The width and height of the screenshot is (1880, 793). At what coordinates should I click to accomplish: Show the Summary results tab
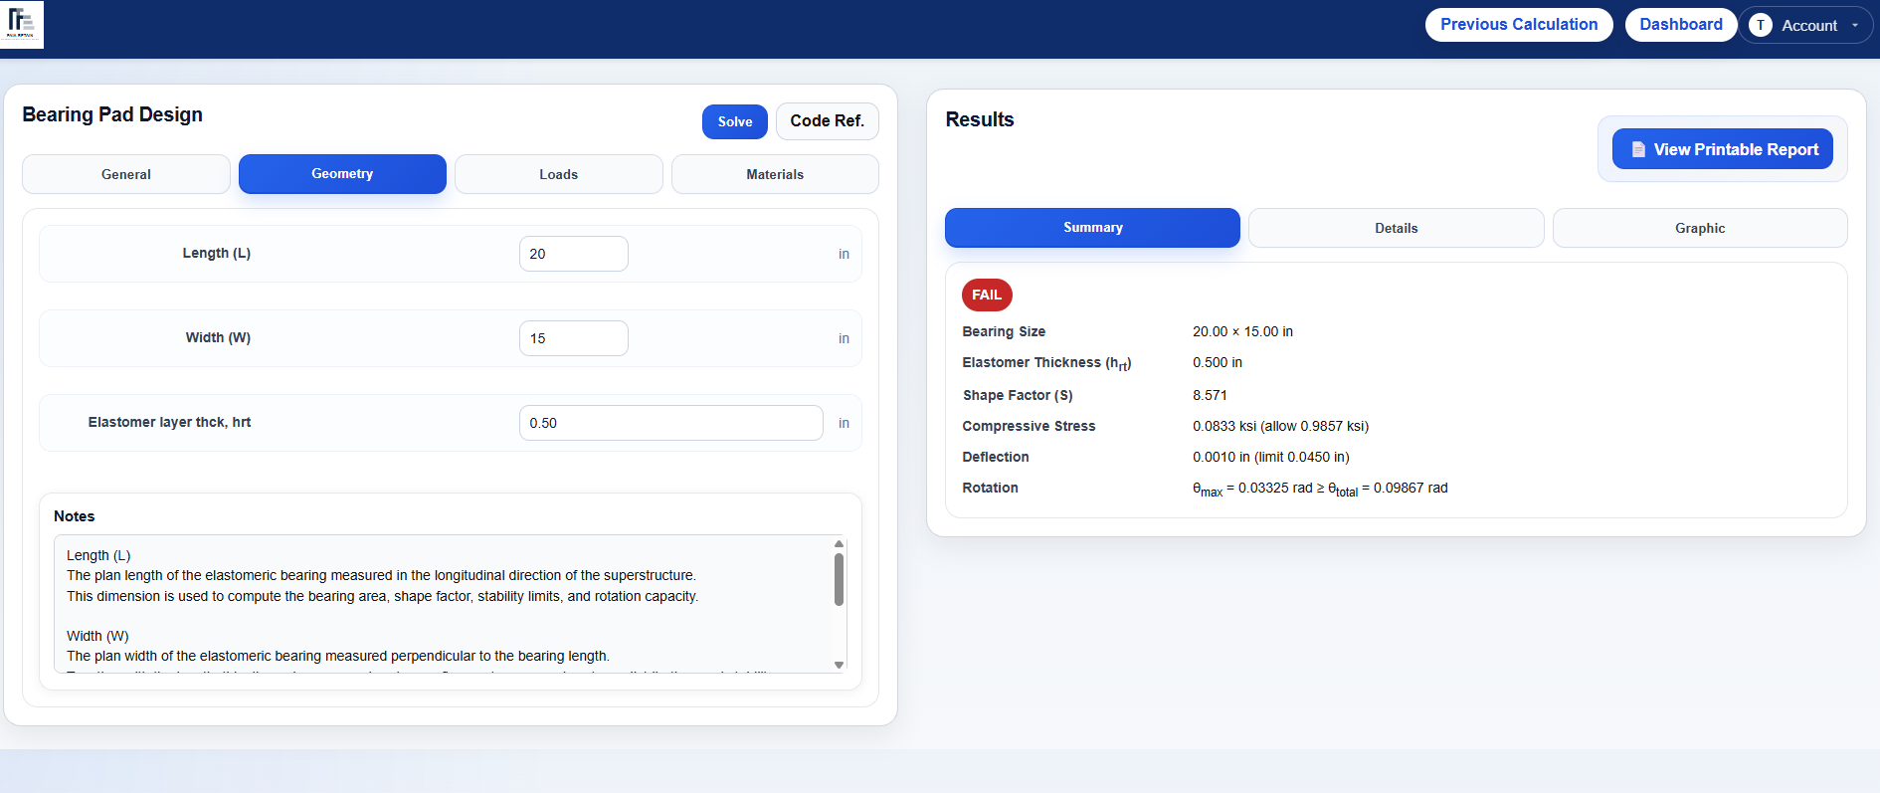click(1092, 228)
